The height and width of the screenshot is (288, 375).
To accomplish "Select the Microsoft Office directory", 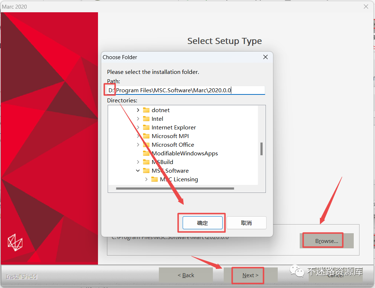I will click(x=173, y=145).
